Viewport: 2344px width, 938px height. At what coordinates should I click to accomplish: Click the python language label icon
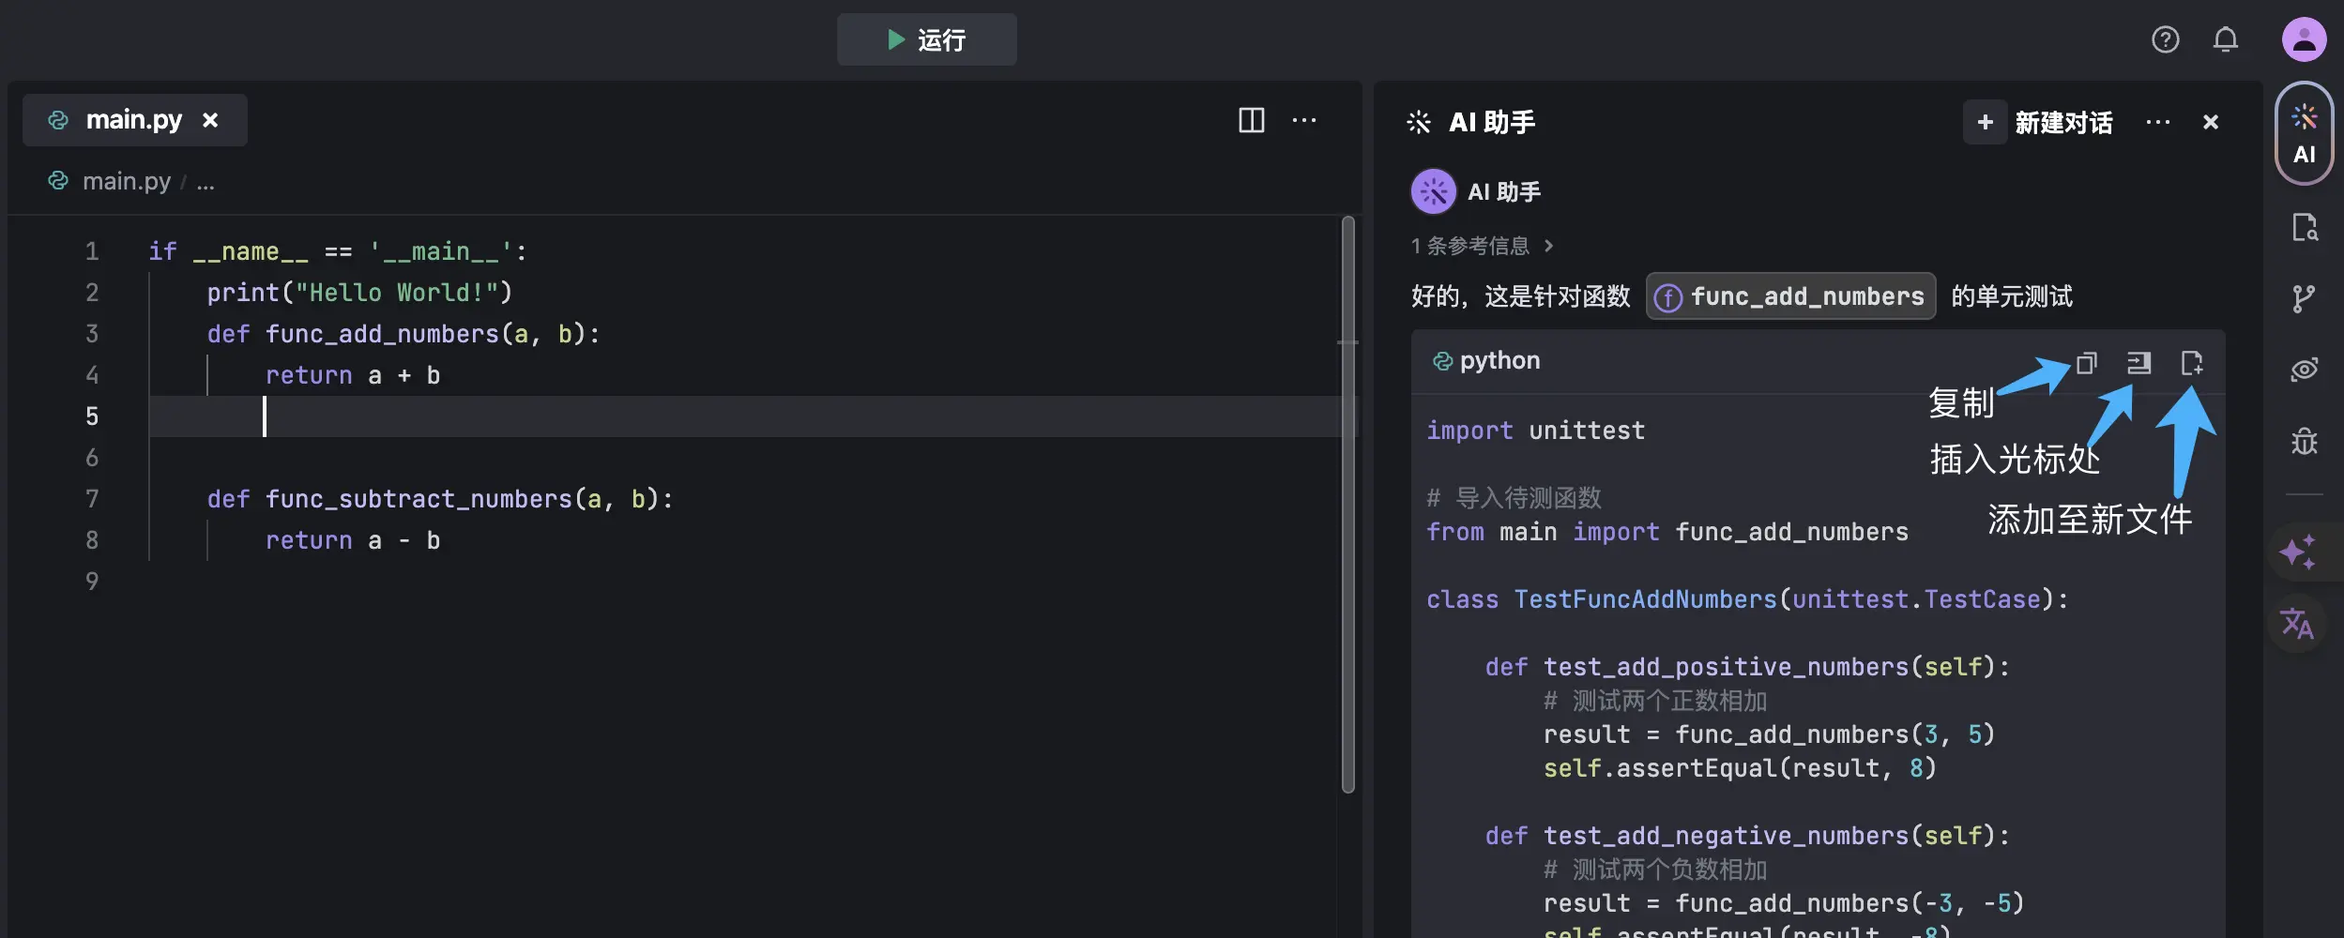coord(1442,361)
